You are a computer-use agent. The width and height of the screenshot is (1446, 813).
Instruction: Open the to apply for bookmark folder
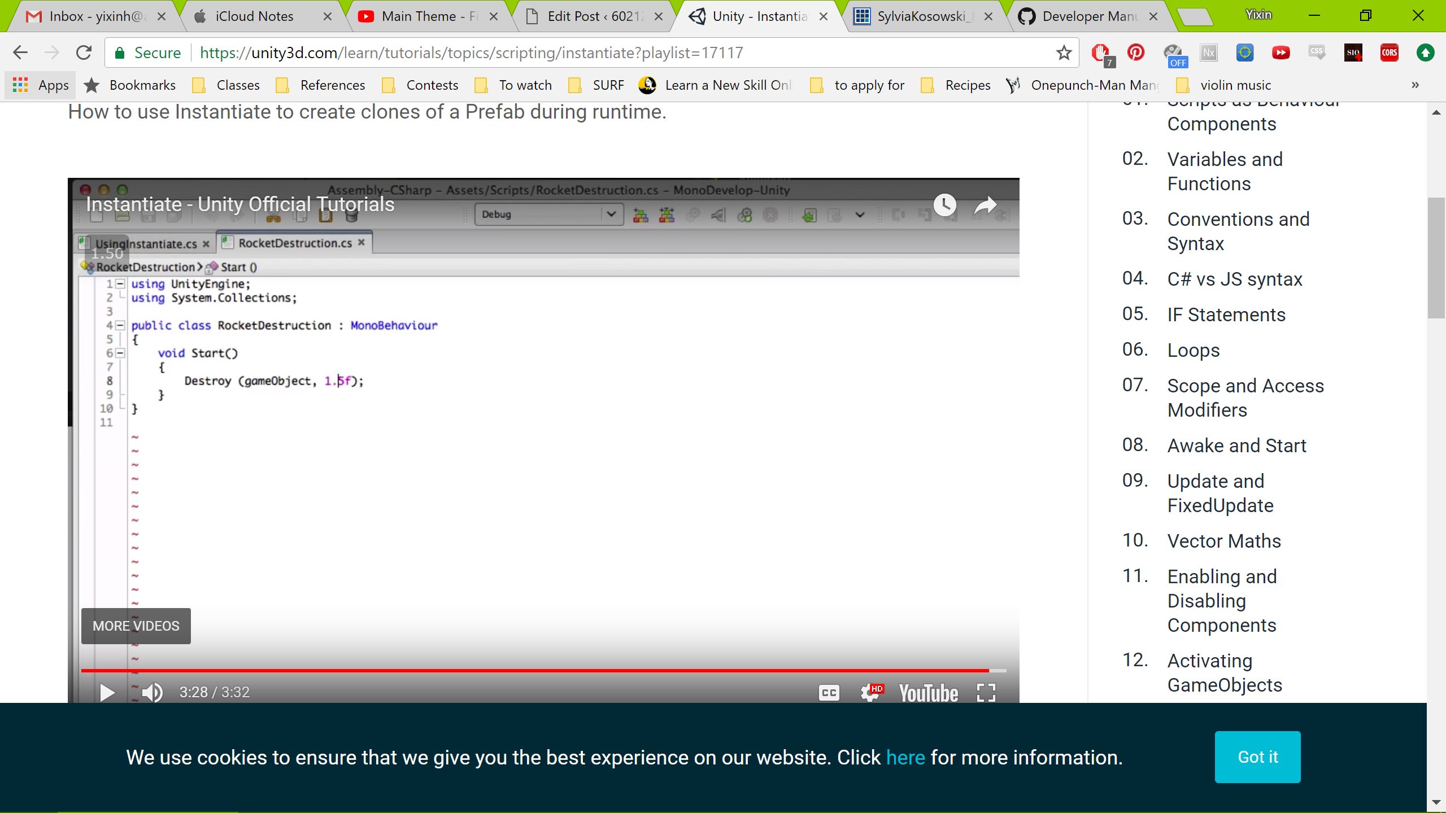857,85
